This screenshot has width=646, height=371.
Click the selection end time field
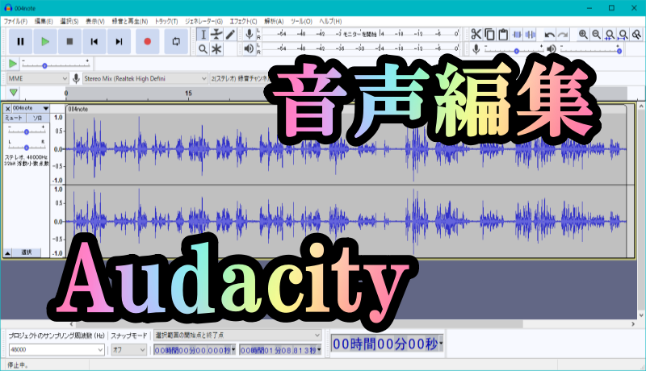pyautogui.click(x=280, y=351)
